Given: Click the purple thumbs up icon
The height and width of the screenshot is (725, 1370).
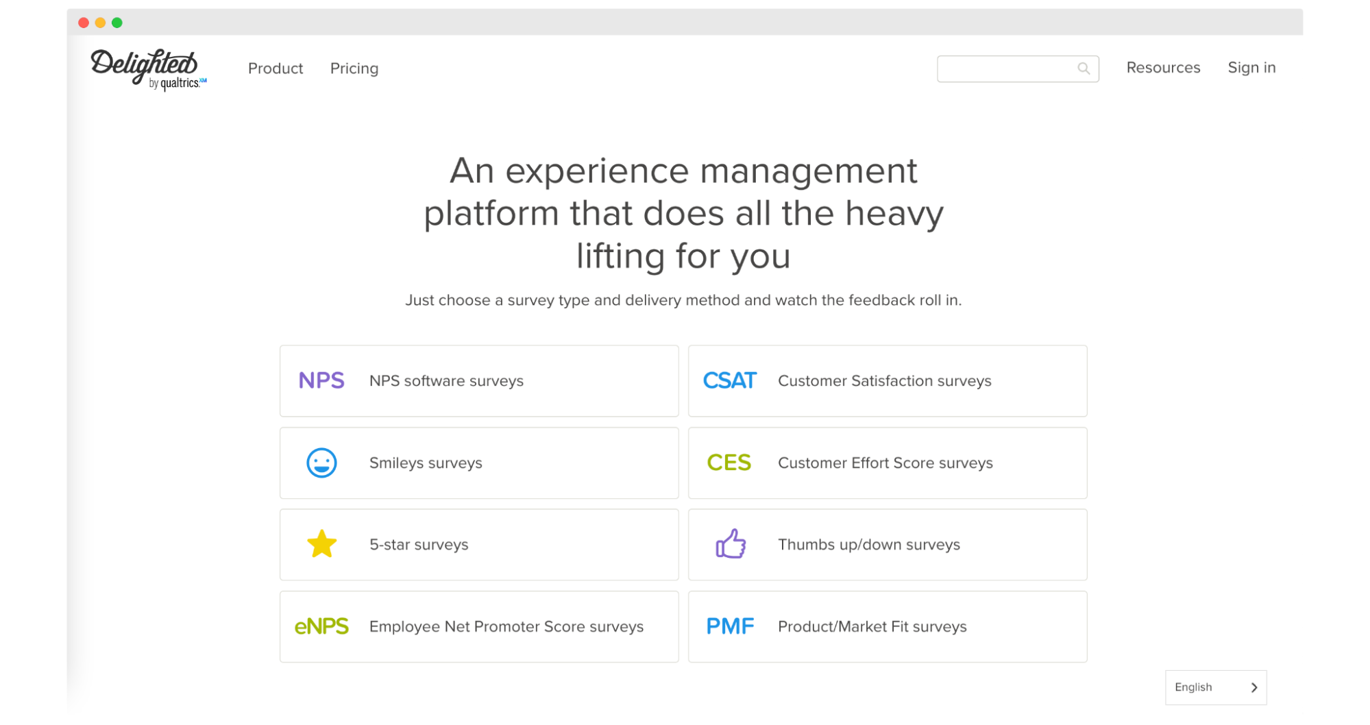Looking at the screenshot, I should click(731, 544).
